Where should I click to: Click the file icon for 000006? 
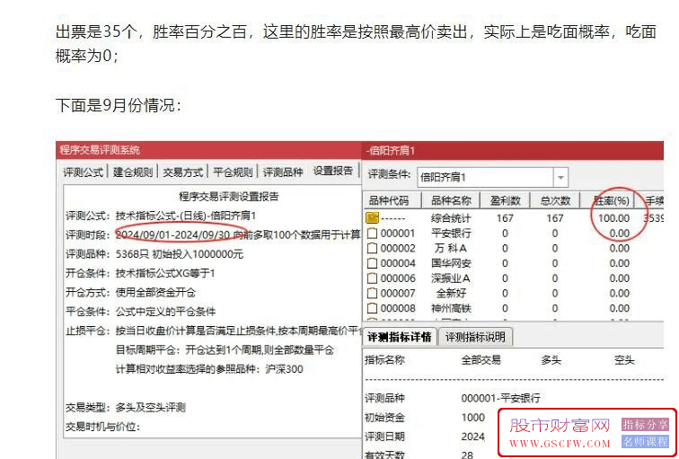372,278
